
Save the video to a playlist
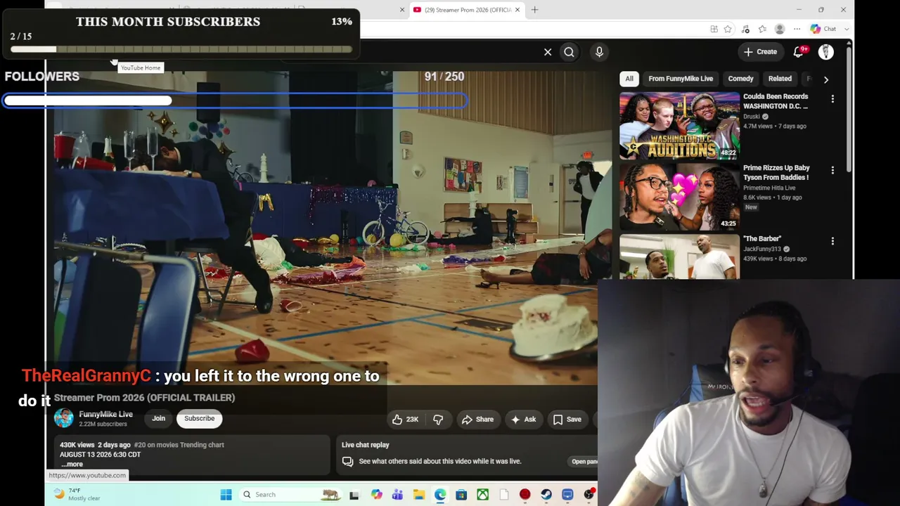tap(567, 420)
